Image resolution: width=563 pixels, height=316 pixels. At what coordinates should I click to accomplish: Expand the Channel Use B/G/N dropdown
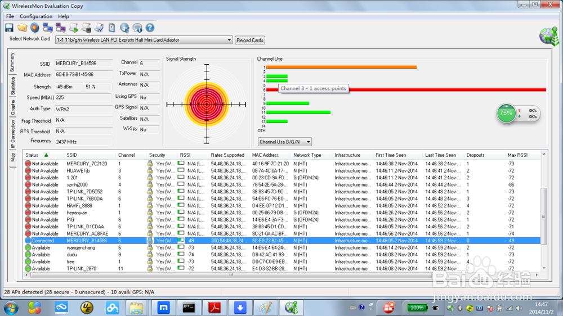(x=308, y=142)
